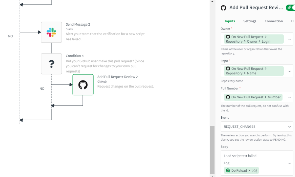This screenshot has height=177, width=295.
Task: Expand the Owner field dropdown
Action: 289,39
